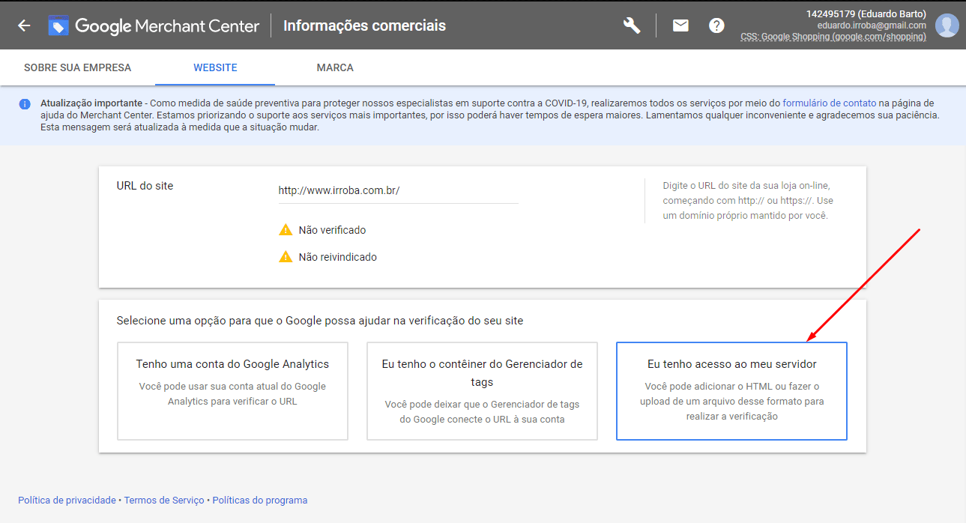Viewport: 966px width, 523px height.
Task: Click the account ID 142495179 (Eduardo Barto)
Action: pyautogui.click(x=866, y=14)
